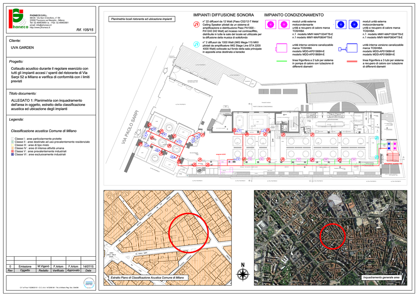The height and width of the screenshot is (296, 418).
Task: Click the http://www.phoneco.it web address
Action: (40, 27)
